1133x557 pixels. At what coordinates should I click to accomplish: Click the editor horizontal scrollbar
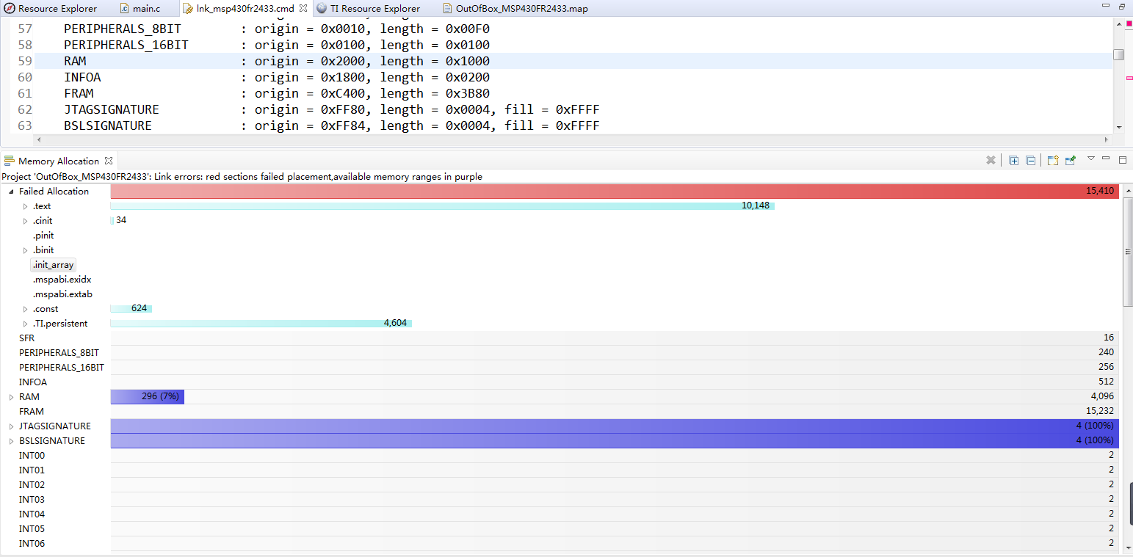[x=571, y=139]
